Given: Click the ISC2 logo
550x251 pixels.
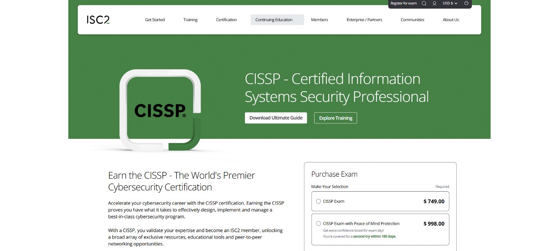Looking at the screenshot, I should (98, 20).
